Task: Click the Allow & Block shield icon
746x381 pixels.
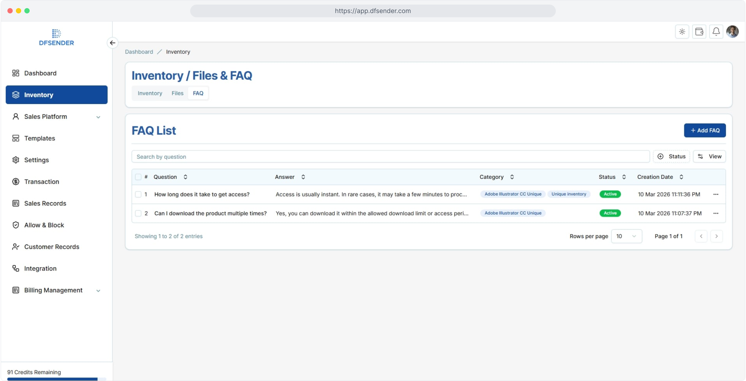Action: click(16, 225)
